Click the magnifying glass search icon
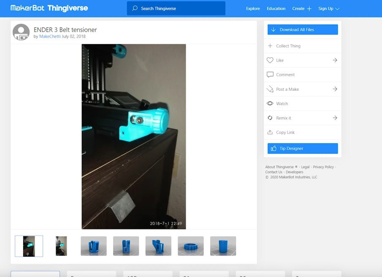 [135, 8]
